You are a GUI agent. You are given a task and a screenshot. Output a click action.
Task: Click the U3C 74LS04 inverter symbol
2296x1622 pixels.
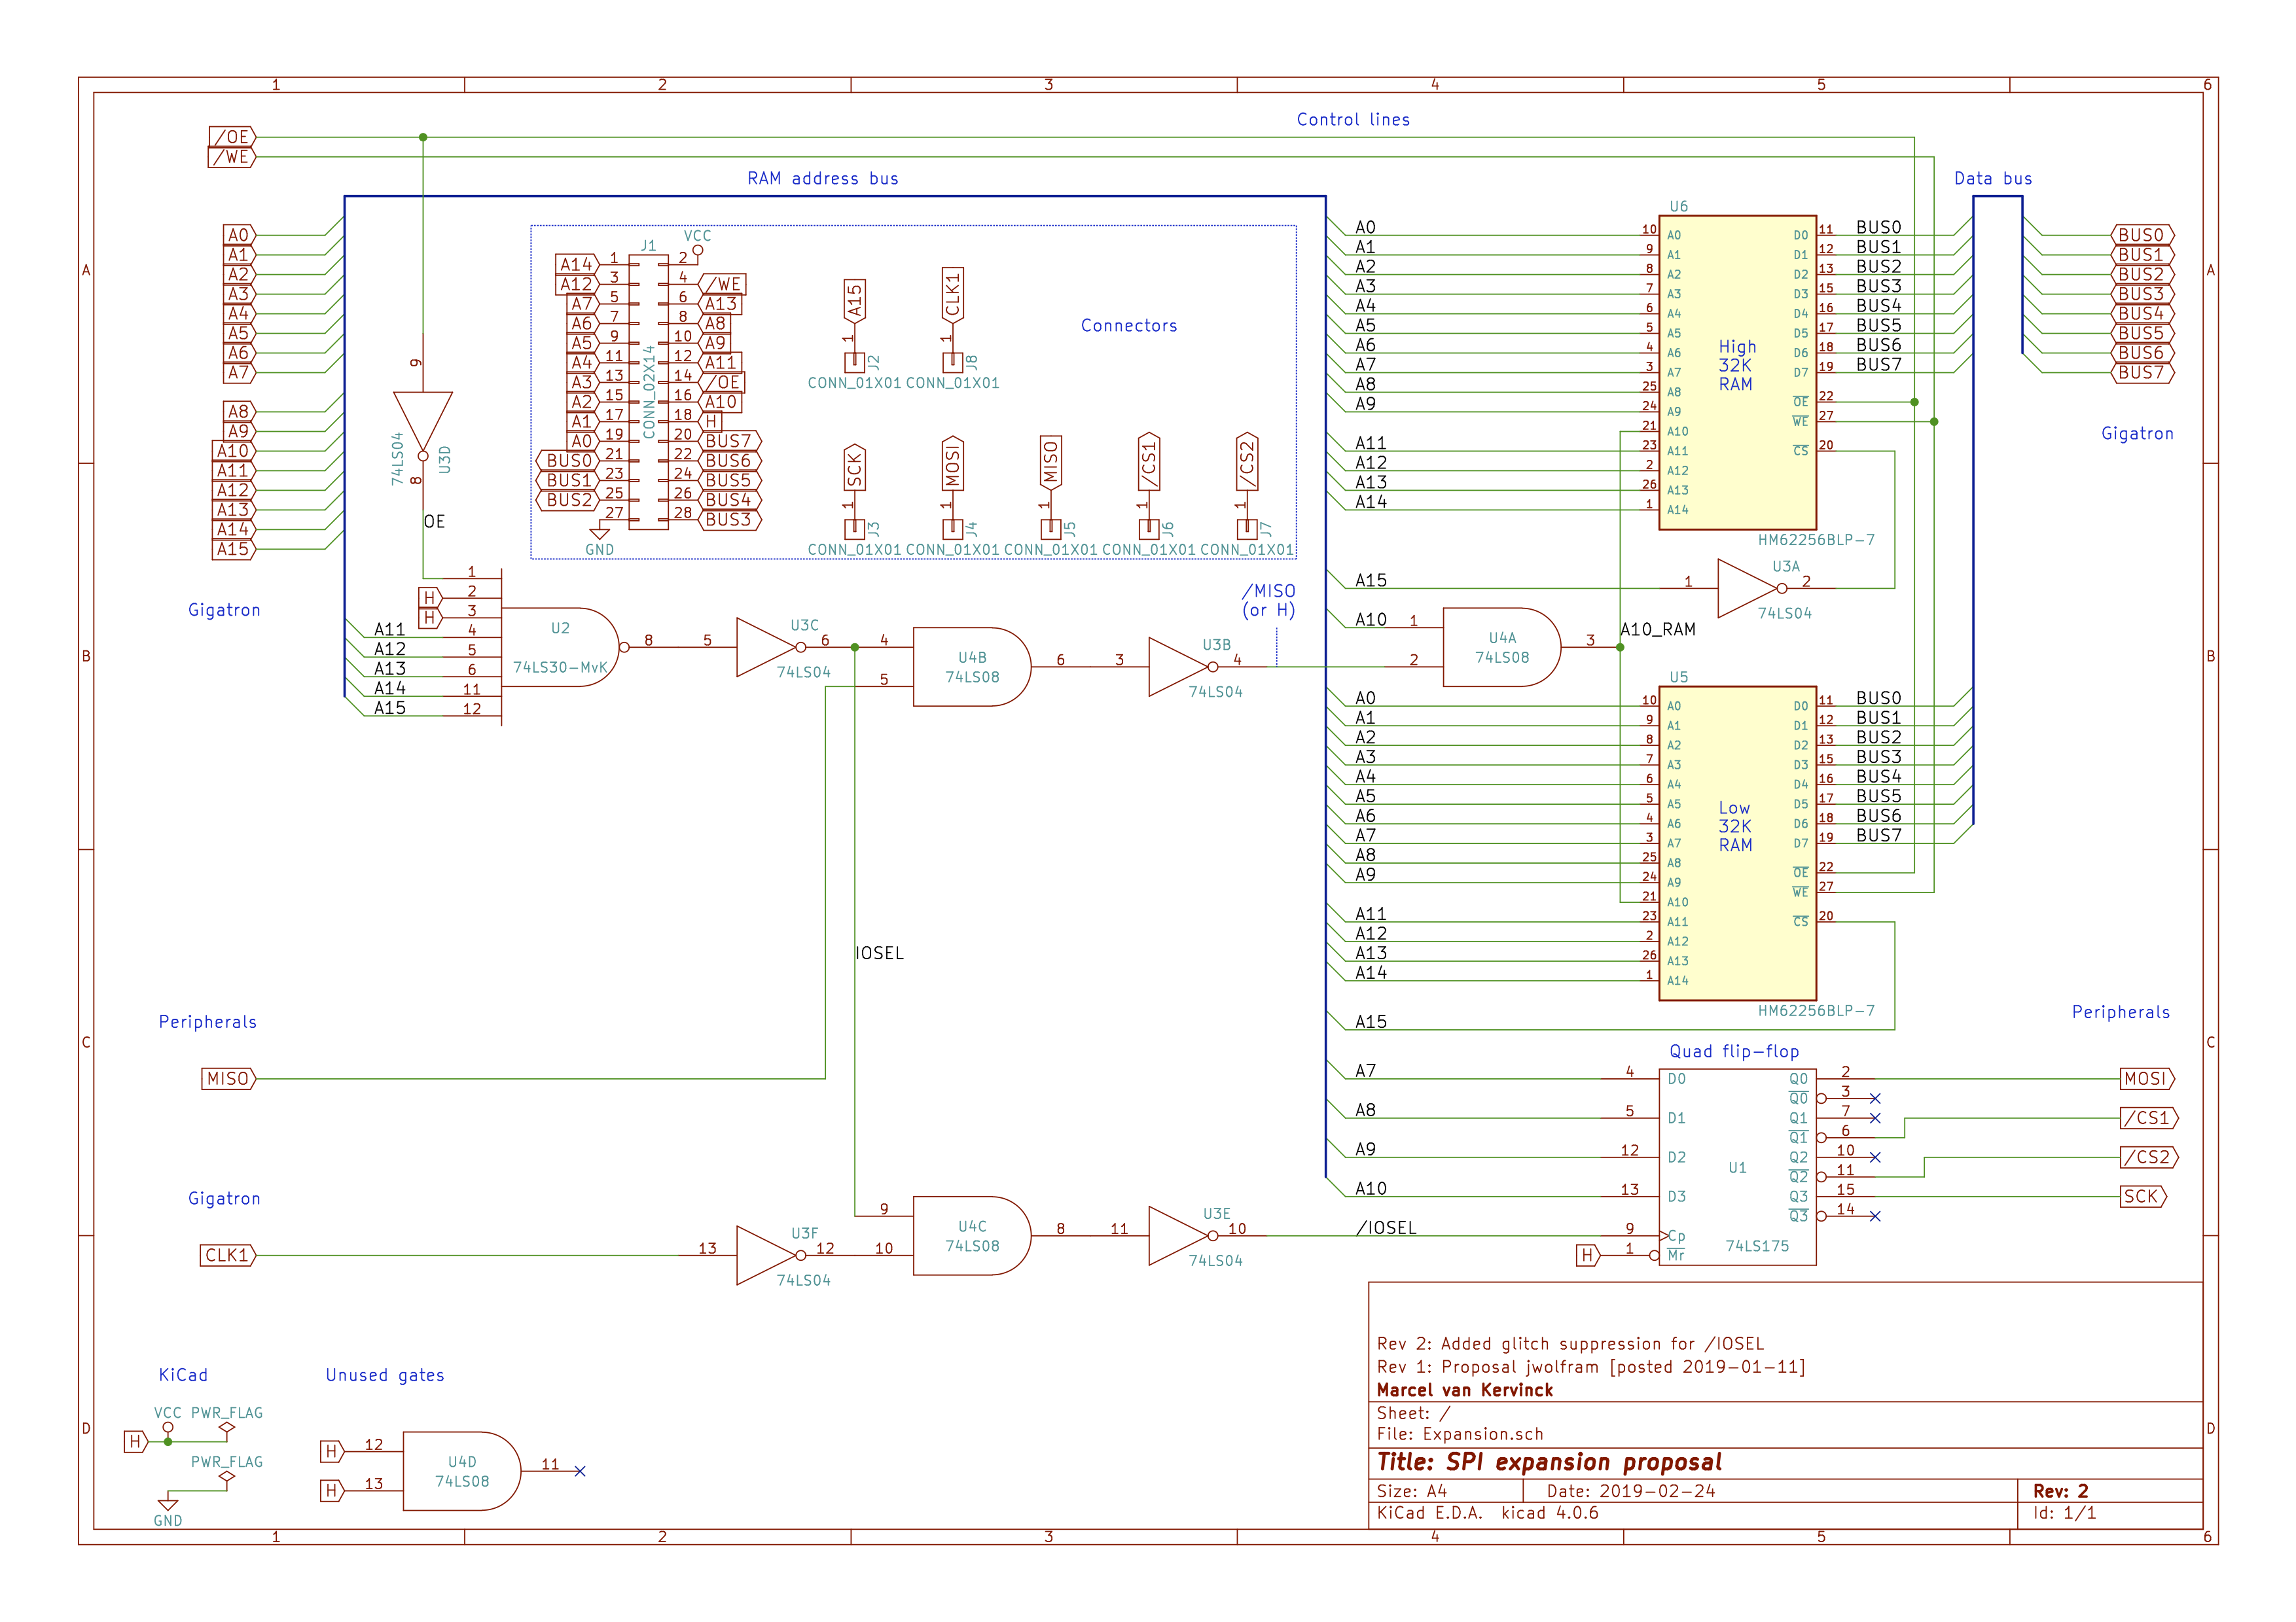click(770, 648)
